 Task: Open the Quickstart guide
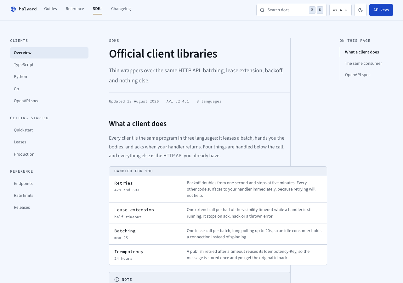click(49, 130)
